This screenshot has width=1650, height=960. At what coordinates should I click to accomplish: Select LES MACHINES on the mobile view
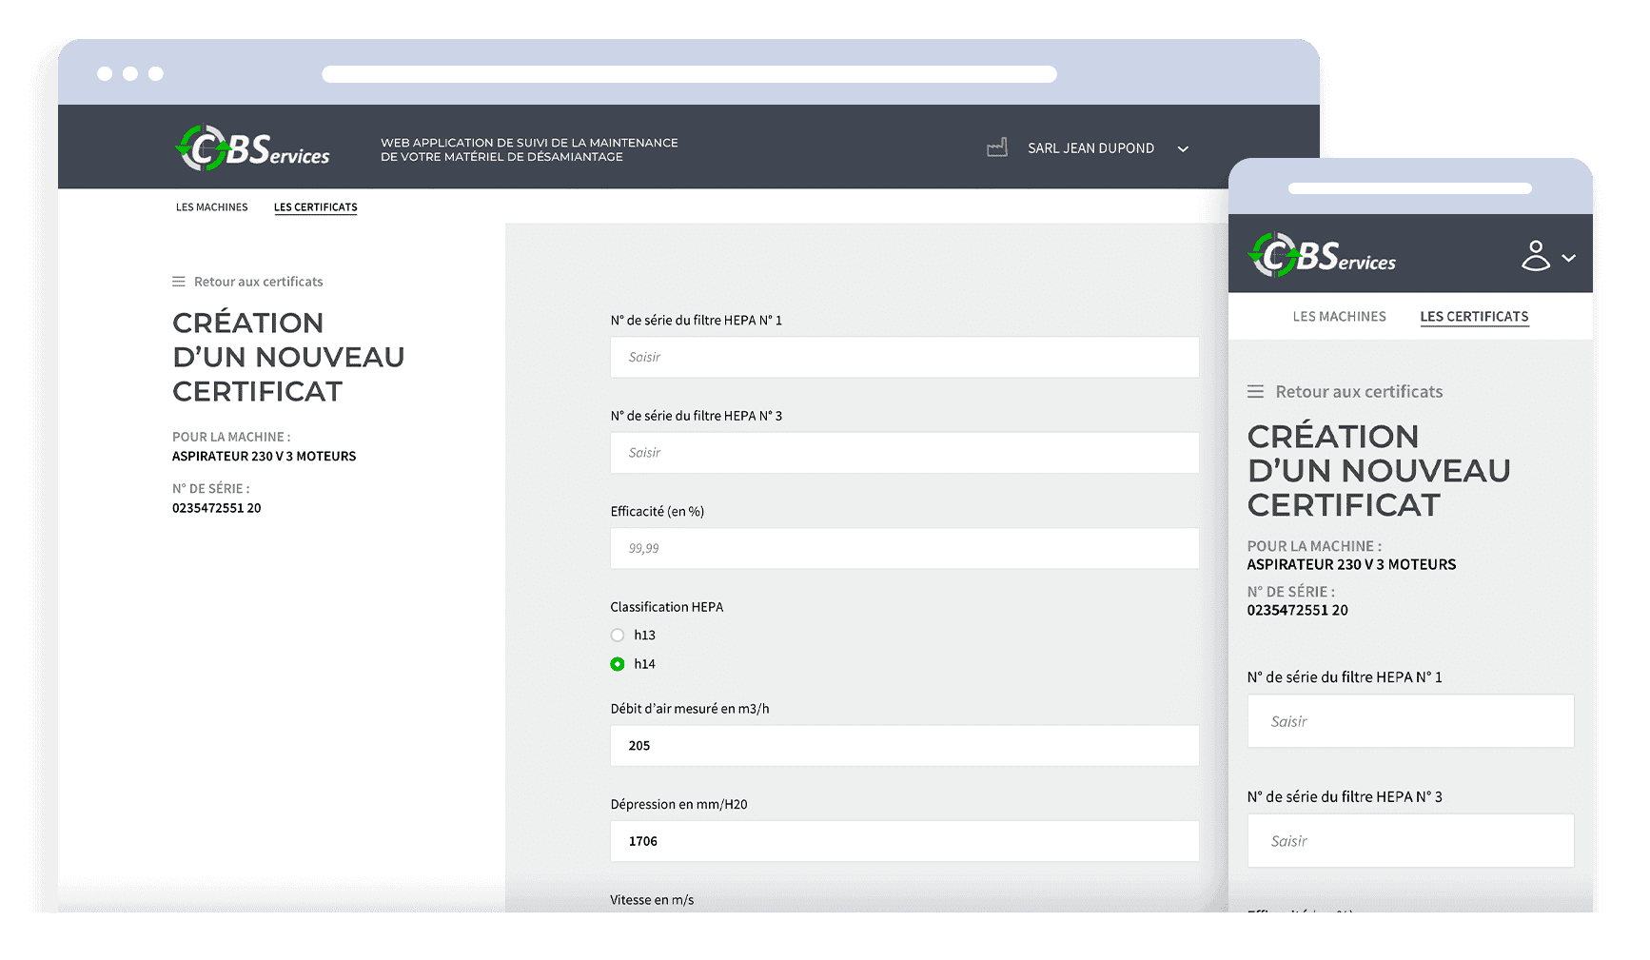[1339, 316]
